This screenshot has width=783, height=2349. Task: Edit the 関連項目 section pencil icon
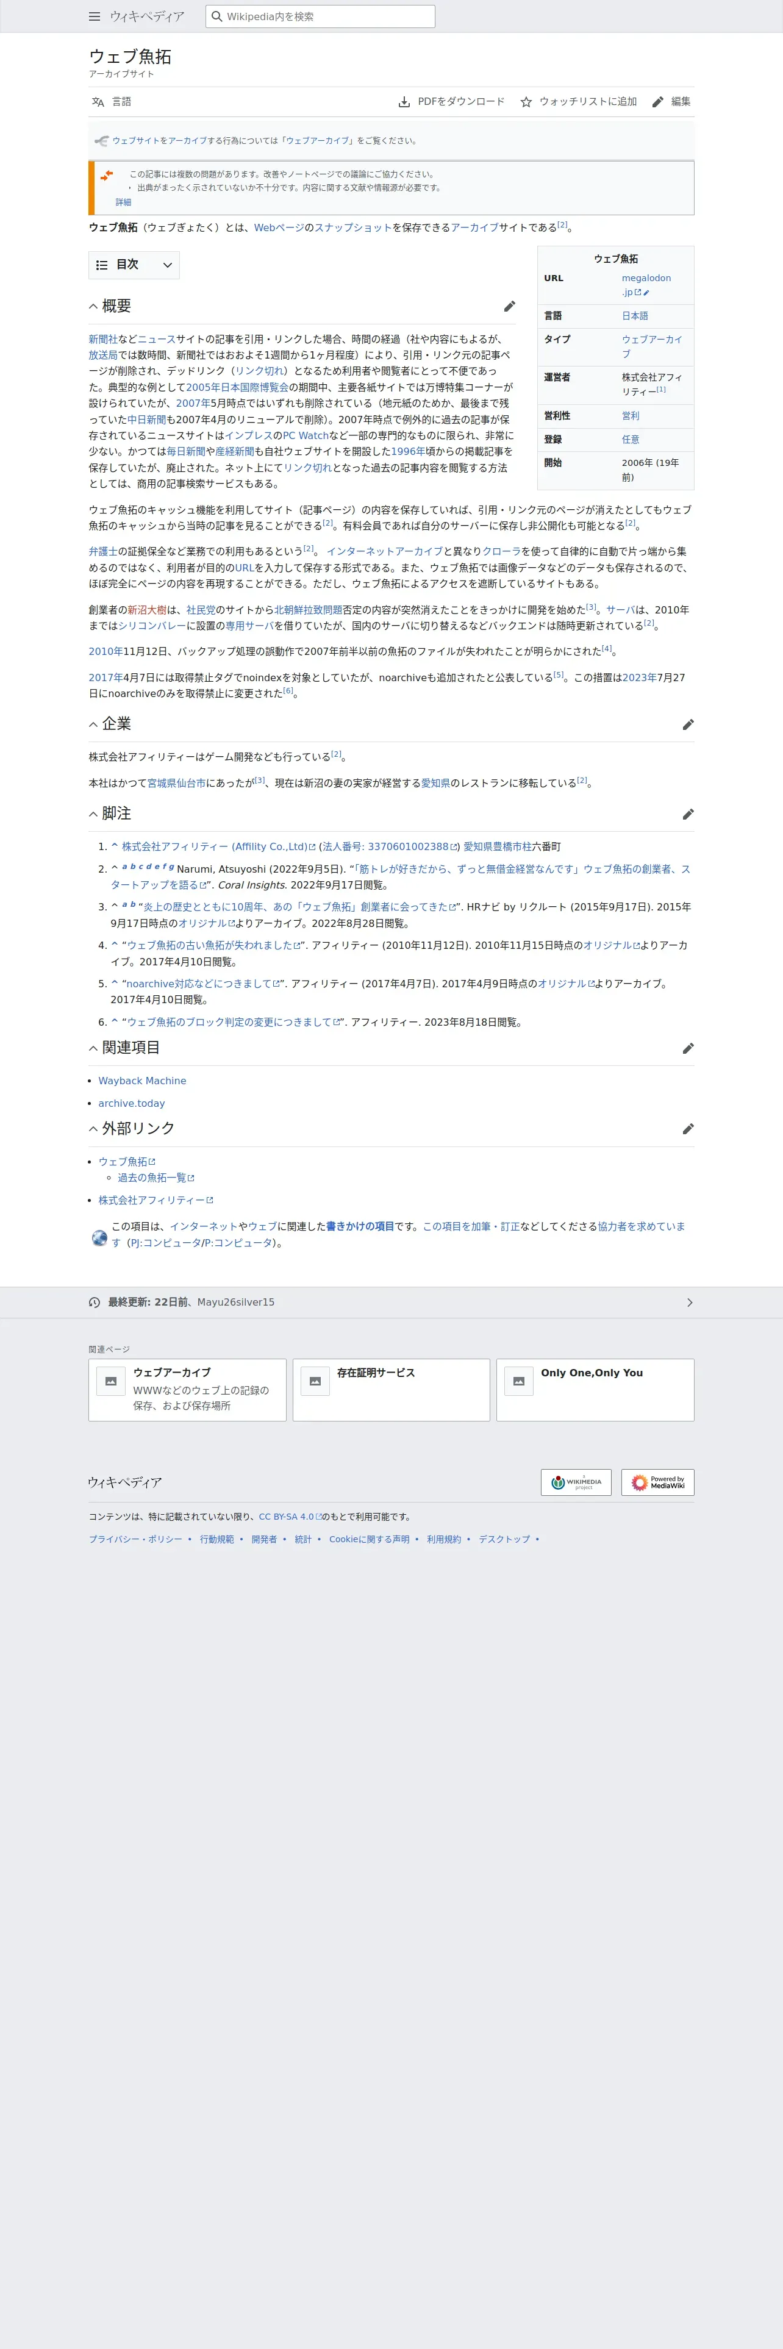(x=688, y=1048)
